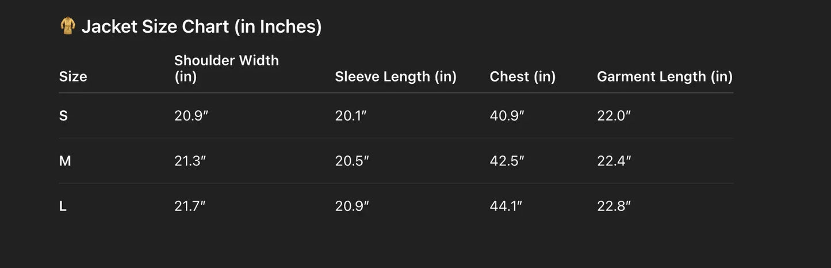The image size is (831, 268).
Task: Select the shoulder width value 21.7″
Action: [x=190, y=207]
